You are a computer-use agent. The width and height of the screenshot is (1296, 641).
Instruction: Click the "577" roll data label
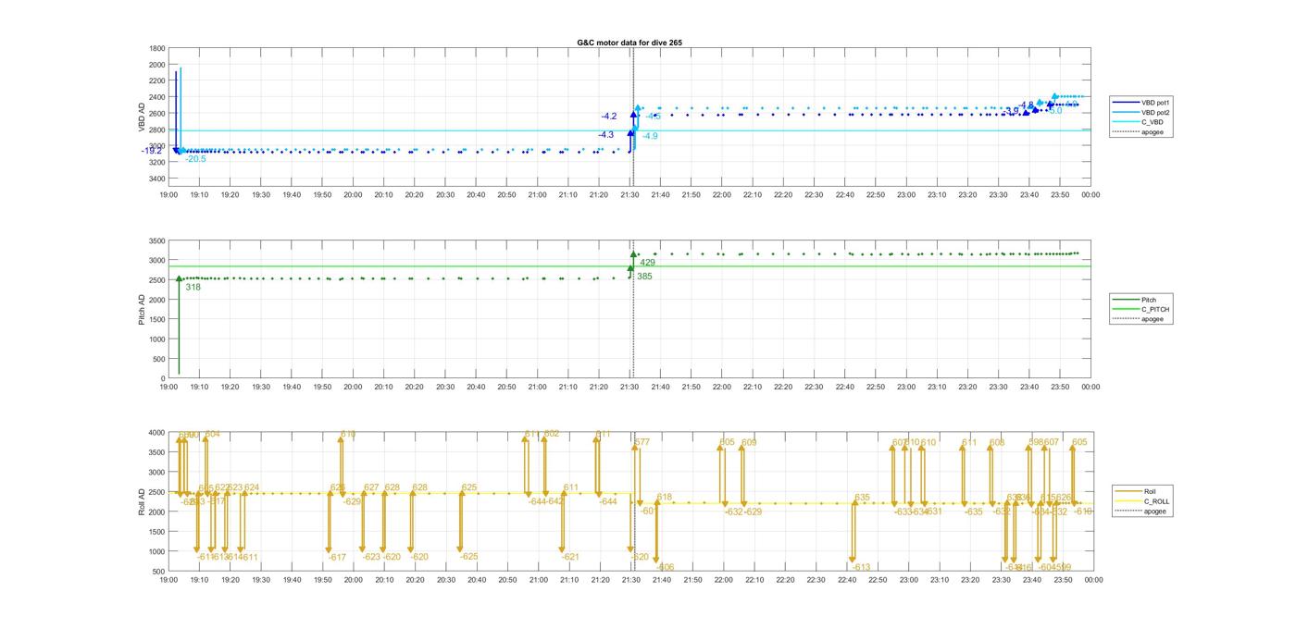click(642, 442)
